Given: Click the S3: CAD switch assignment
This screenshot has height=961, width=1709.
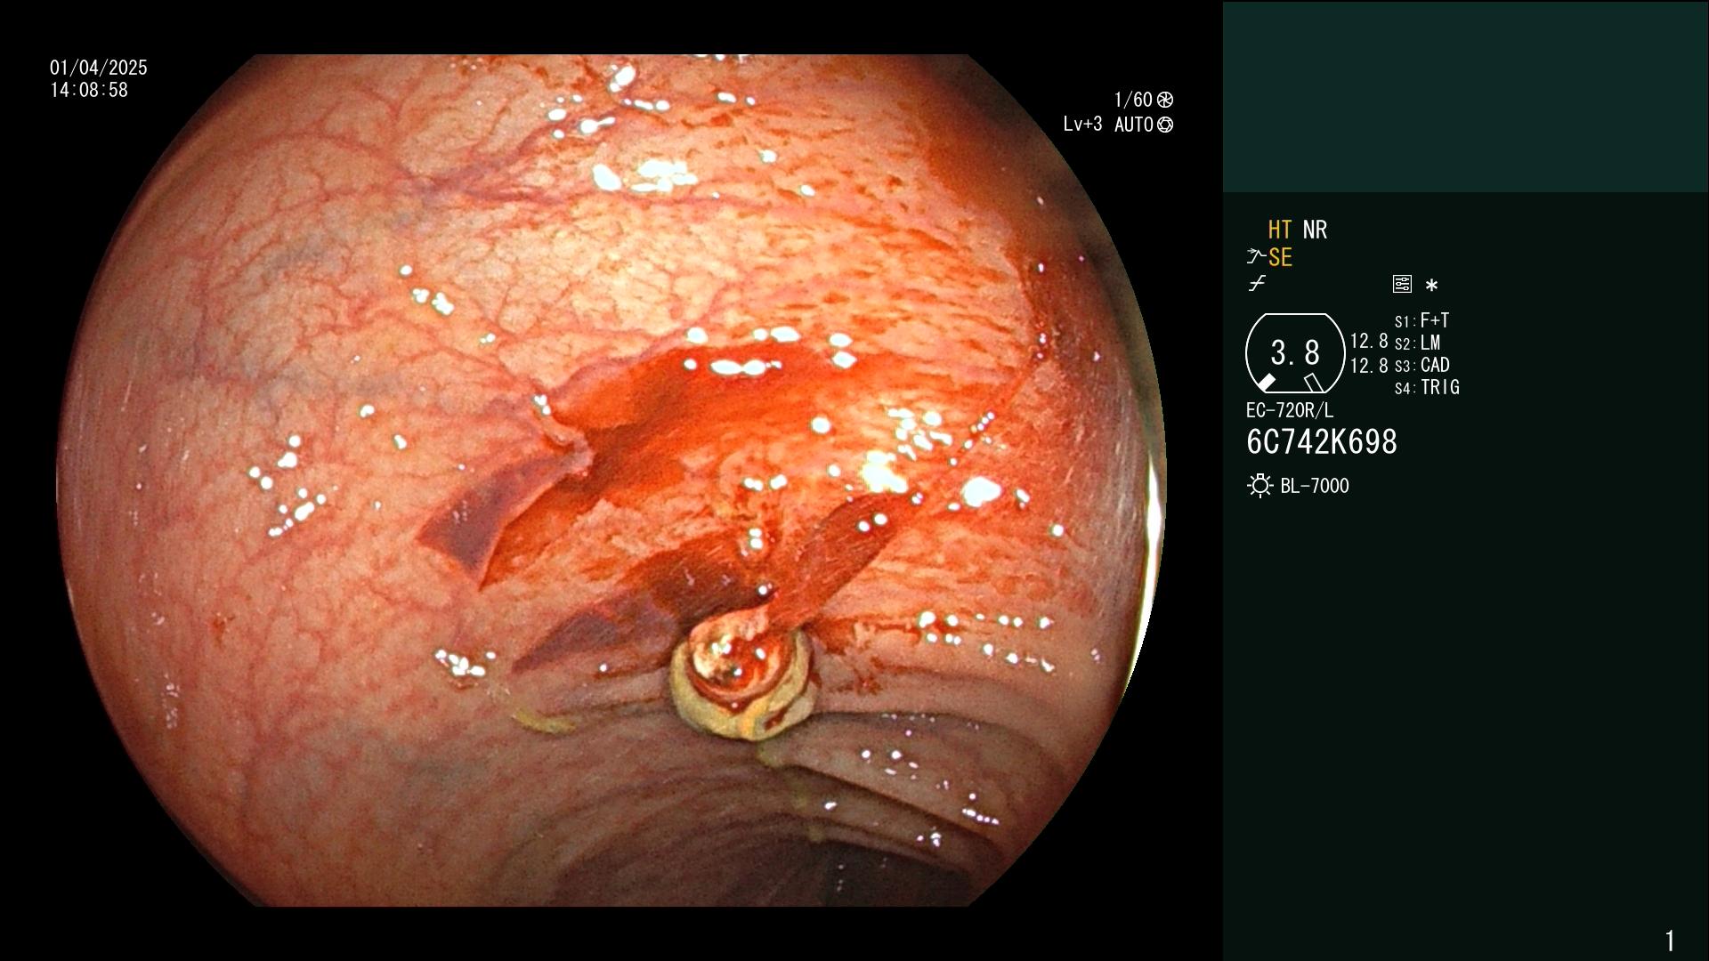Looking at the screenshot, I should pyautogui.click(x=1421, y=365).
